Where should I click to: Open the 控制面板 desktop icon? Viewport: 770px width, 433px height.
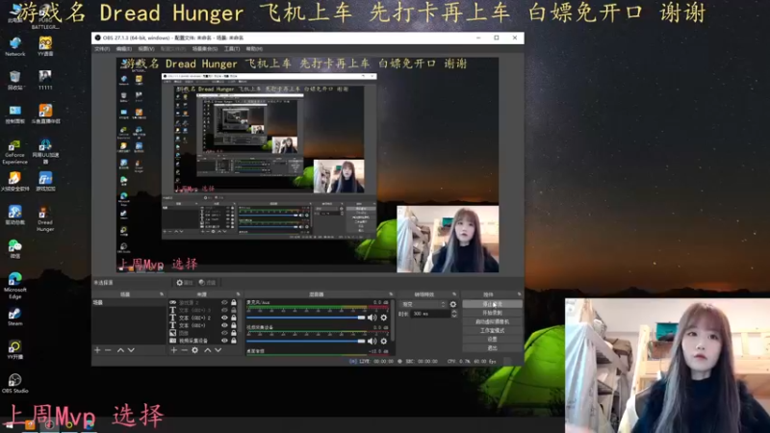pos(15,115)
